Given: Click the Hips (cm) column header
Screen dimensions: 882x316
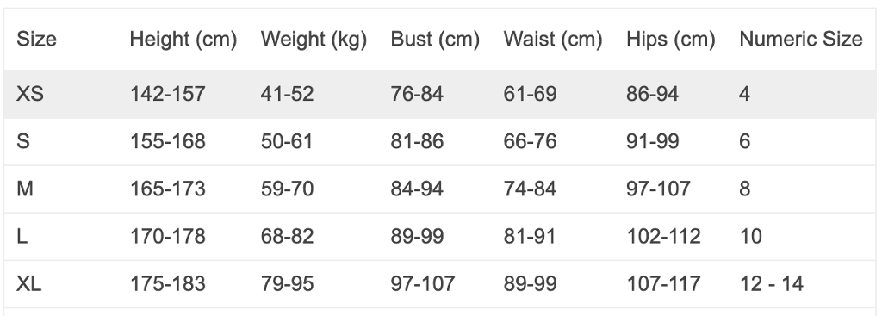Looking at the screenshot, I should (x=670, y=40).
